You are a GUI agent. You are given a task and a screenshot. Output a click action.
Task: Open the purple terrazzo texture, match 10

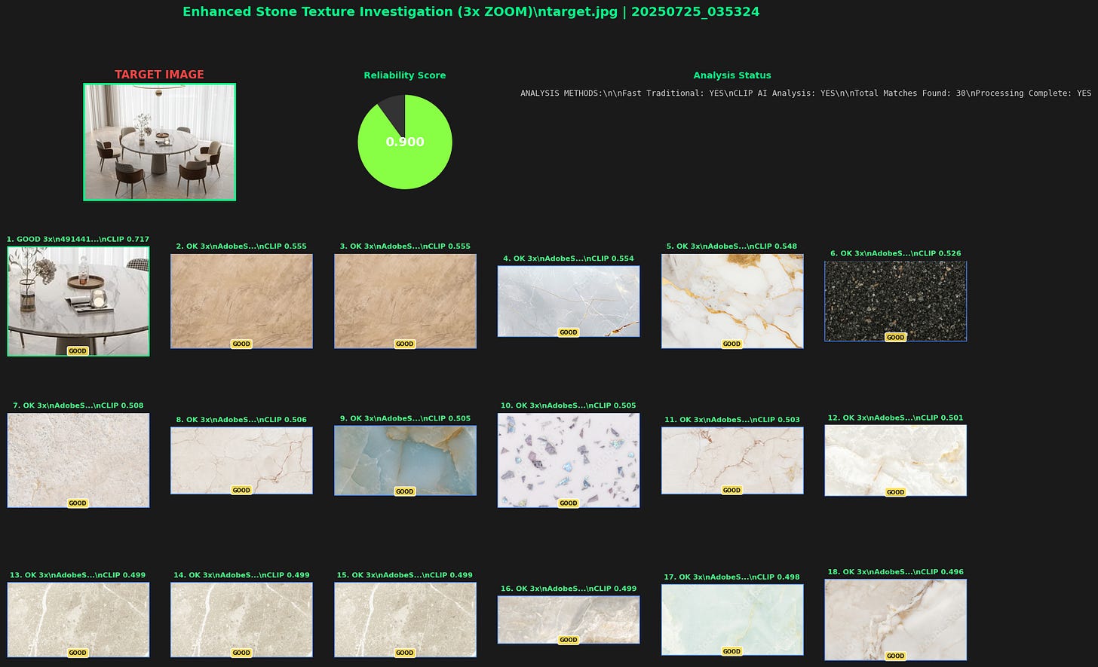pos(568,460)
